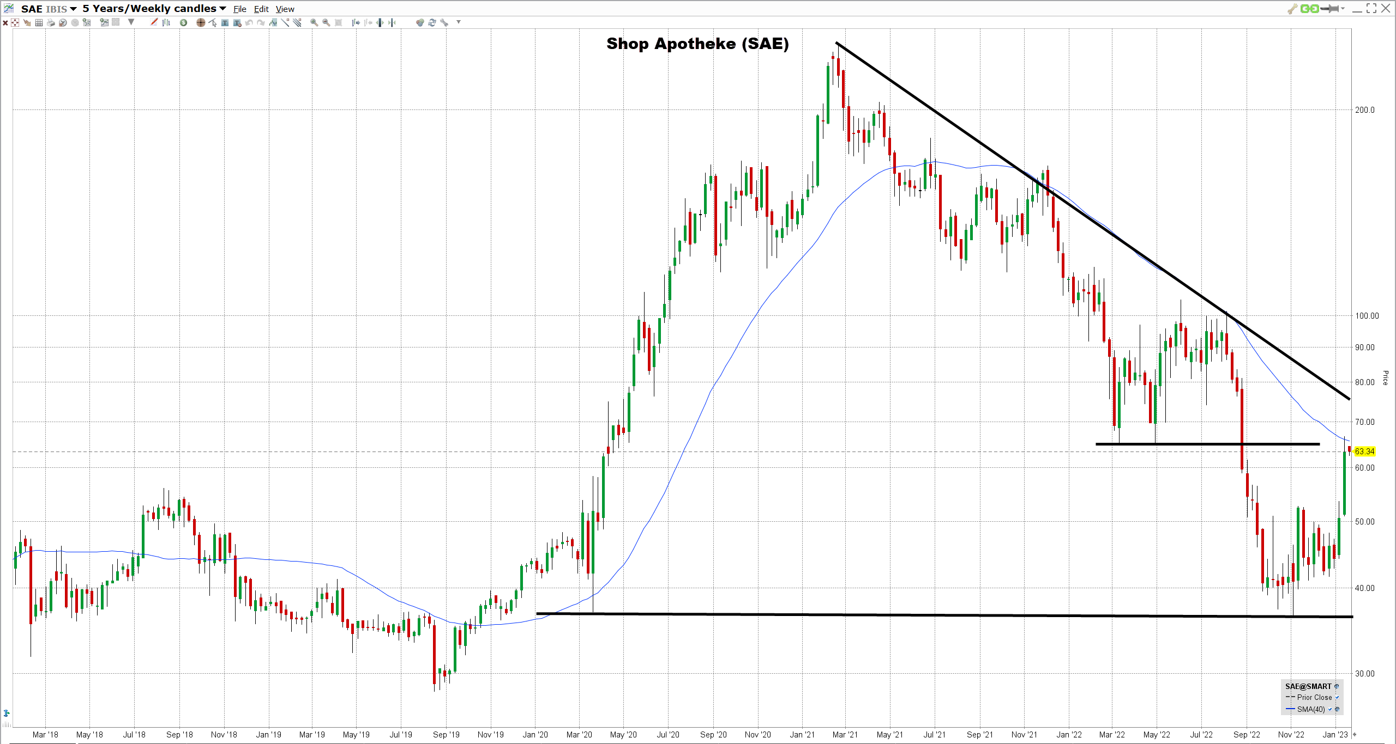1396x744 pixels.
Task: Edit SAE@SMART settings icon in legend
Action: (x=1337, y=686)
